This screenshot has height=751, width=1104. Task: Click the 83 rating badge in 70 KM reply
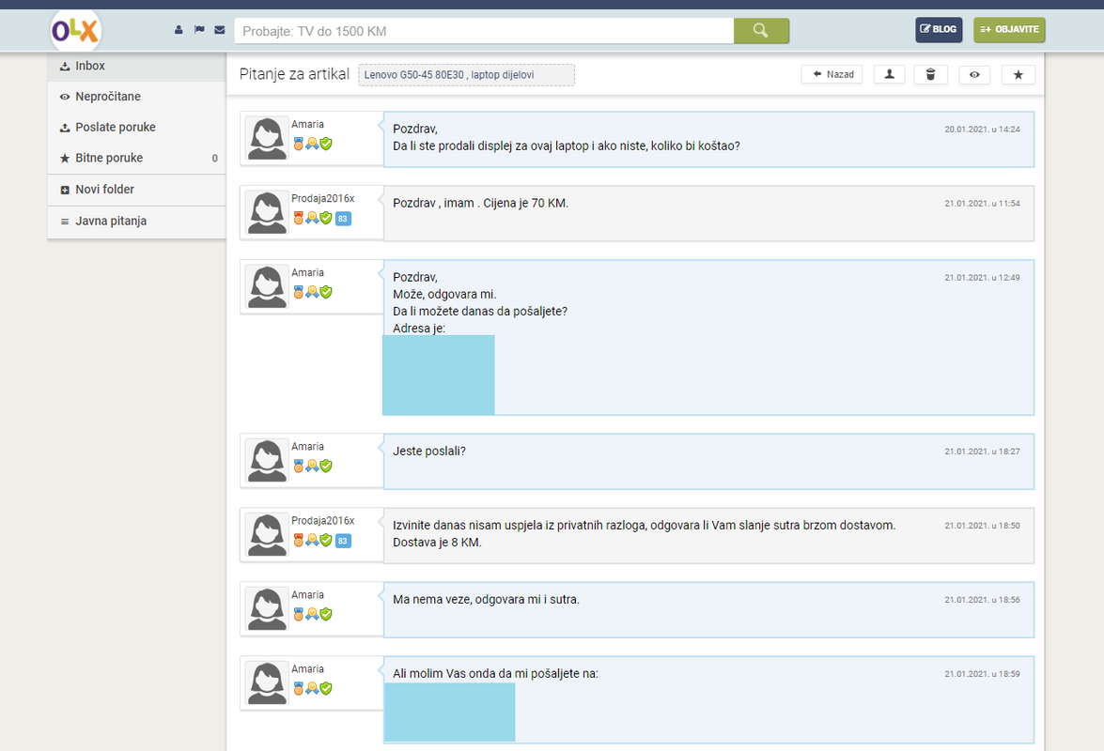click(343, 219)
